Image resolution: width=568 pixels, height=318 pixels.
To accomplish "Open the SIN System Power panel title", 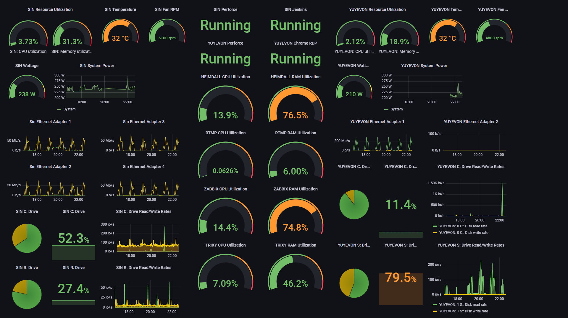I will (x=97, y=66).
